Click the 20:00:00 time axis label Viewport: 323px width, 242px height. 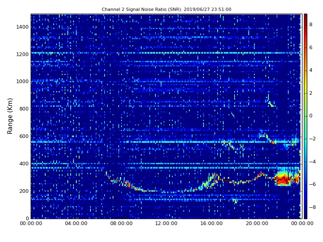point(257,223)
